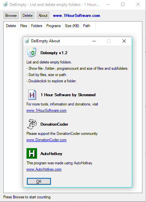
Task: Minimize the main DelEmpty window
Action: (x=108, y=4)
